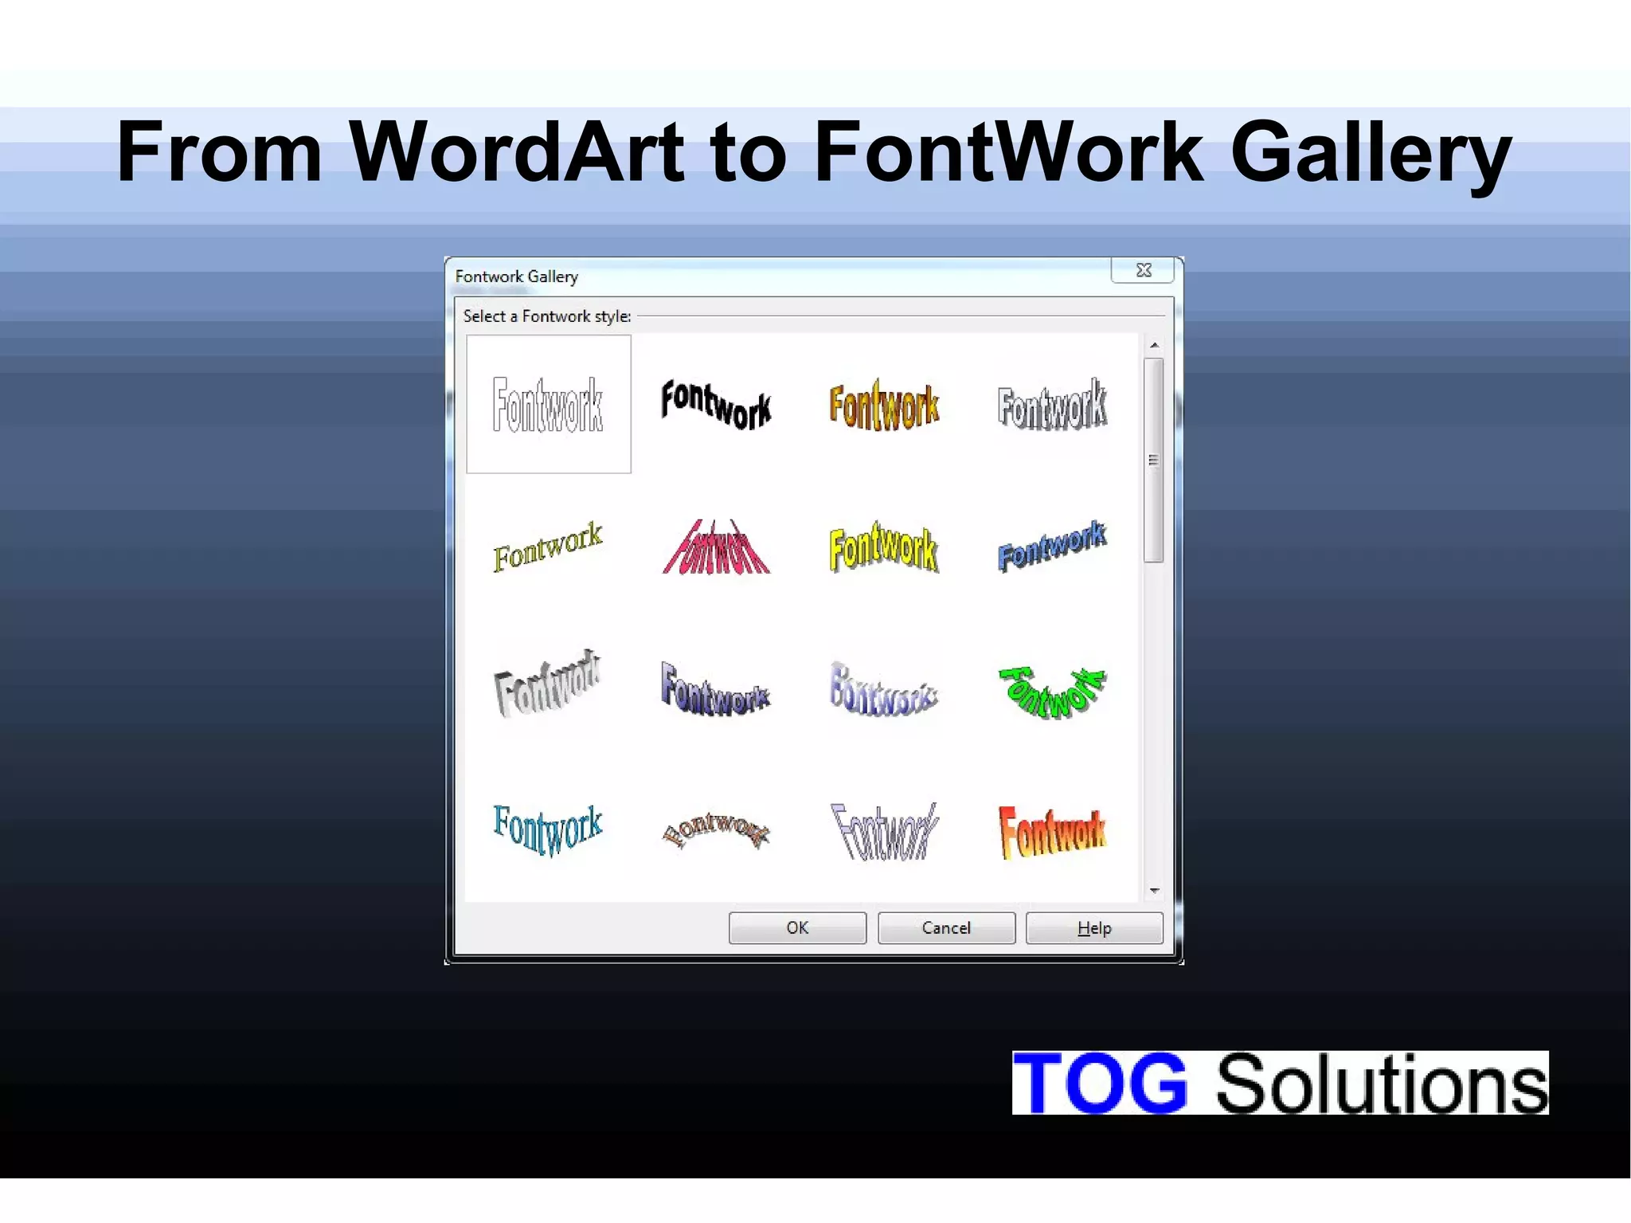Pick the red-to-yellow gradient Fontwork style

(1052, 832)
